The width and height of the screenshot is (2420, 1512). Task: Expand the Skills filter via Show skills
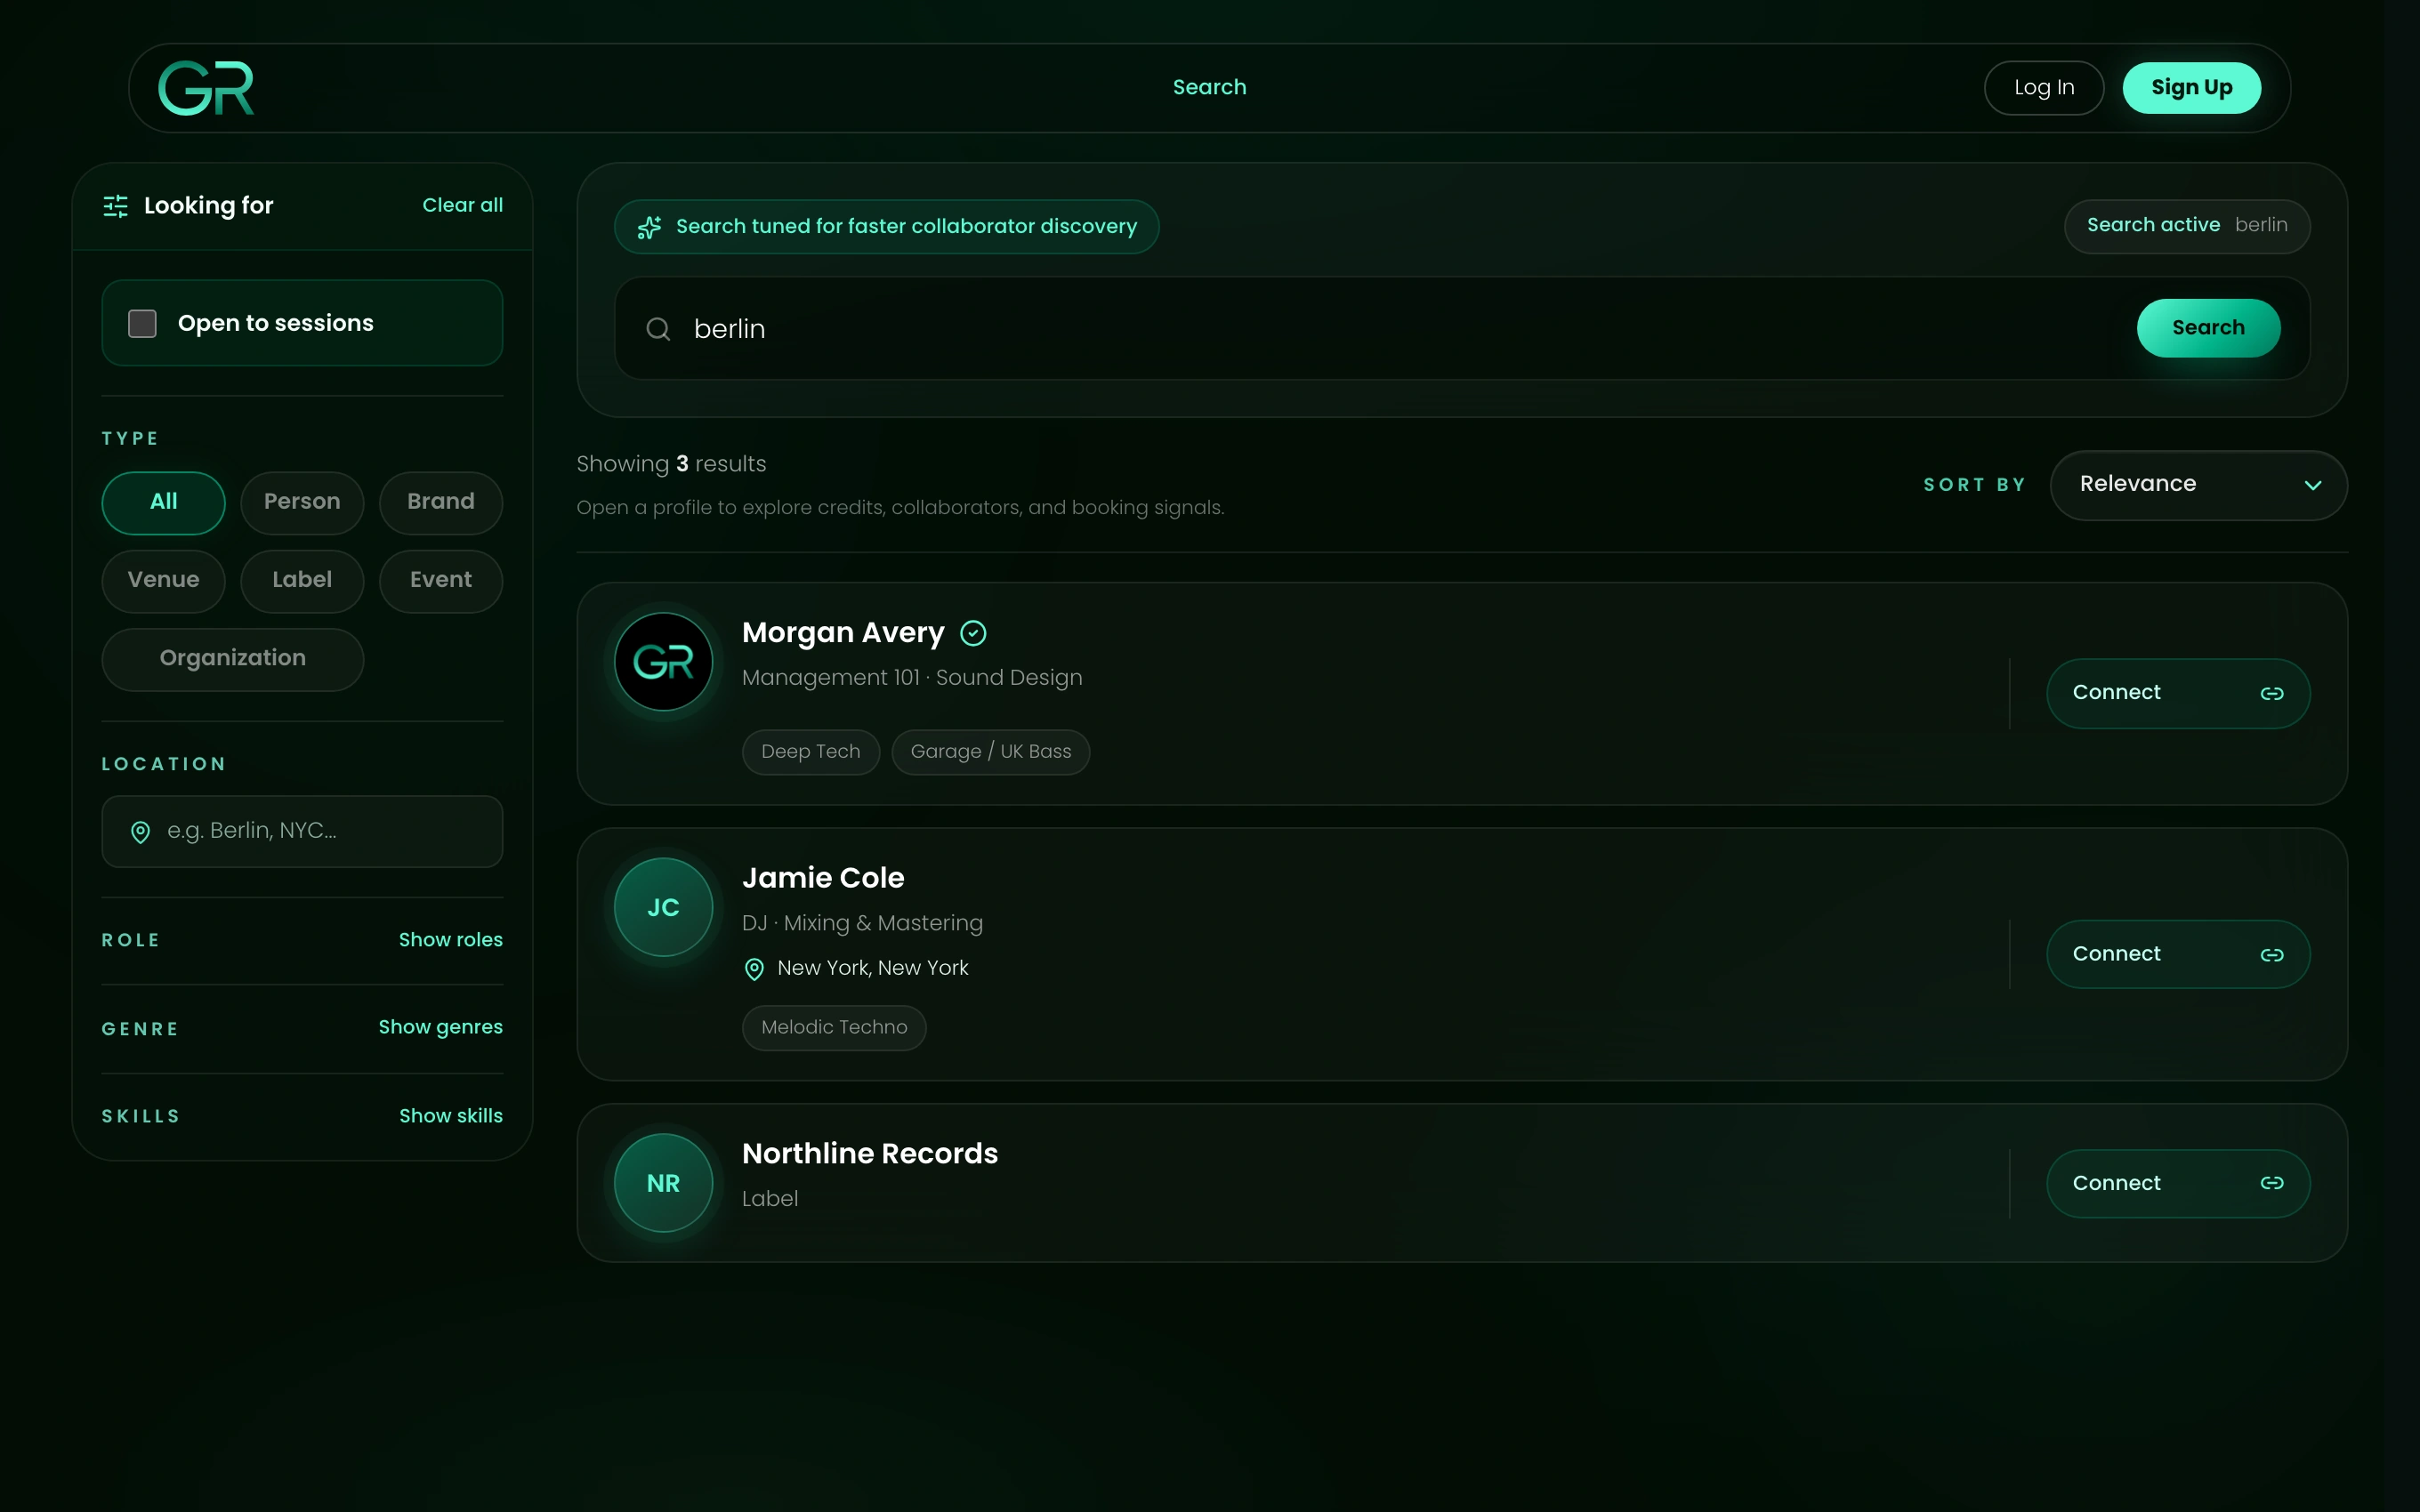(451, 1116)
